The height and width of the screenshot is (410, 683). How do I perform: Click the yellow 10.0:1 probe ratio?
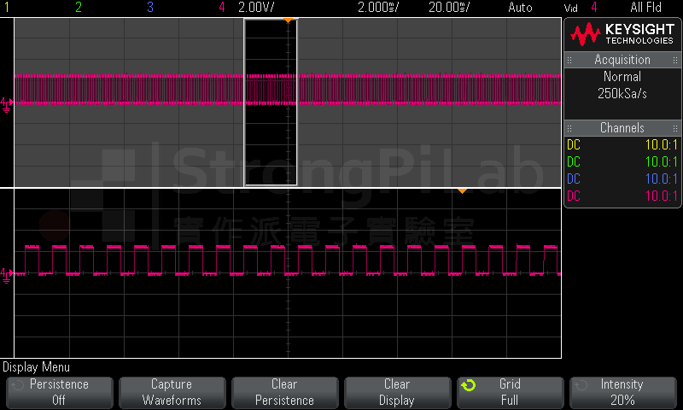(661, 144)
